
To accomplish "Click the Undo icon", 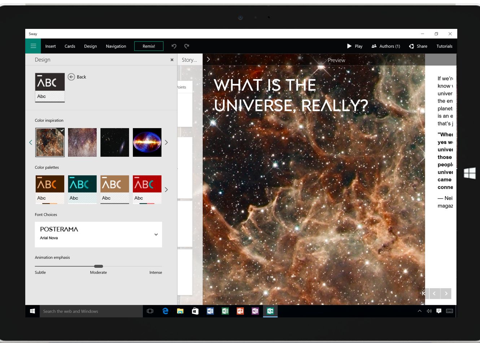I will coord(174,46).
